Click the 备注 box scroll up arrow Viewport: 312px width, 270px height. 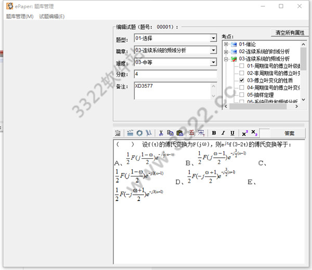214,86
